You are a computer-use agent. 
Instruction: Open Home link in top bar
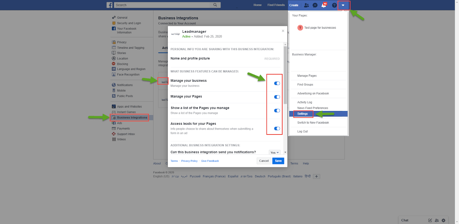click(257, 5)
